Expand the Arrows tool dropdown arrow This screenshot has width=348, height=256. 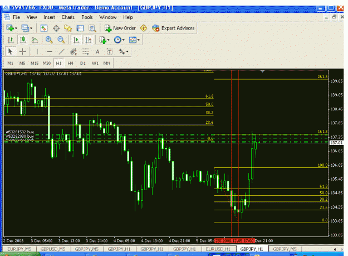click(x=127, y=51)
